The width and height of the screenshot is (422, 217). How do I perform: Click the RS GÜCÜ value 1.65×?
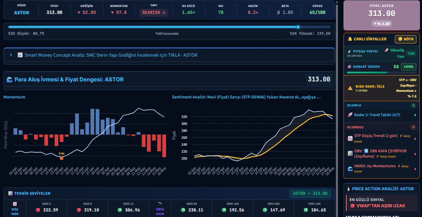[188, 12]
